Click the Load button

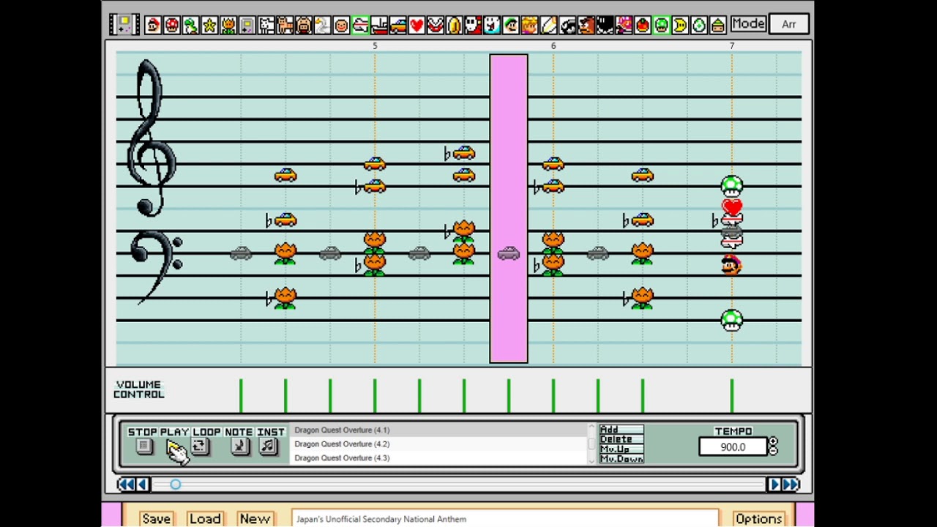point(205,519)
